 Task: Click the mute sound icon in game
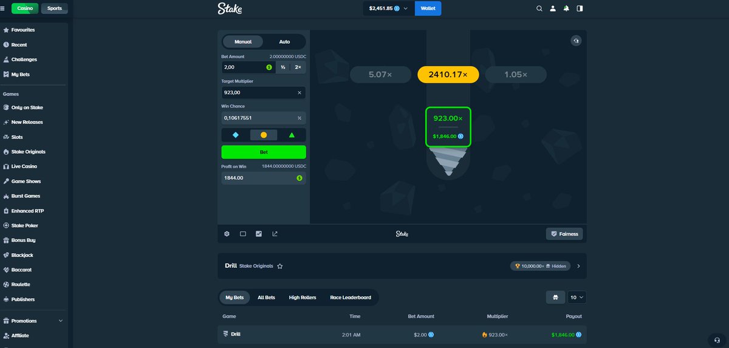coord(576,41)
